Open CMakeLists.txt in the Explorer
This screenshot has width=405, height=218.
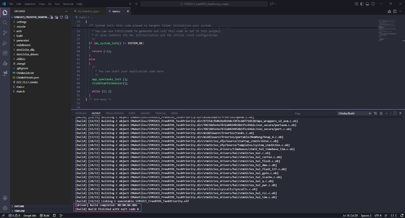pos(41,73)
